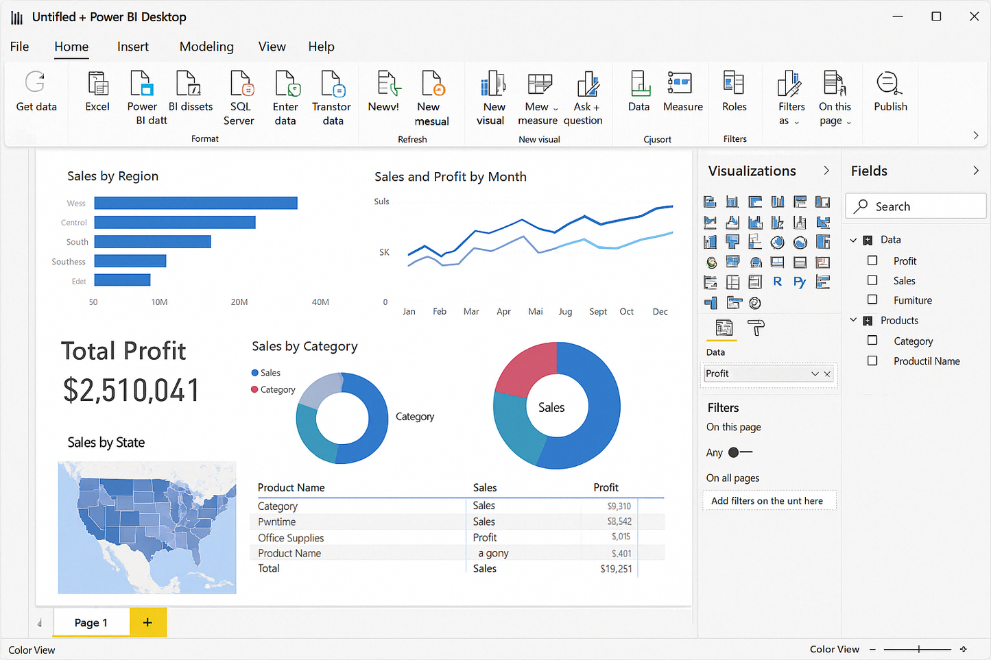Collapse the Visualizations pane chevron

pos(826,171)
